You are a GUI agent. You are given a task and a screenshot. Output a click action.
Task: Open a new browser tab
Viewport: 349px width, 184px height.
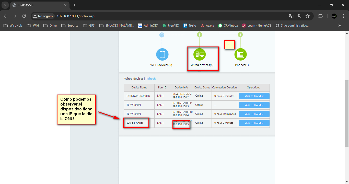point(75,5)
